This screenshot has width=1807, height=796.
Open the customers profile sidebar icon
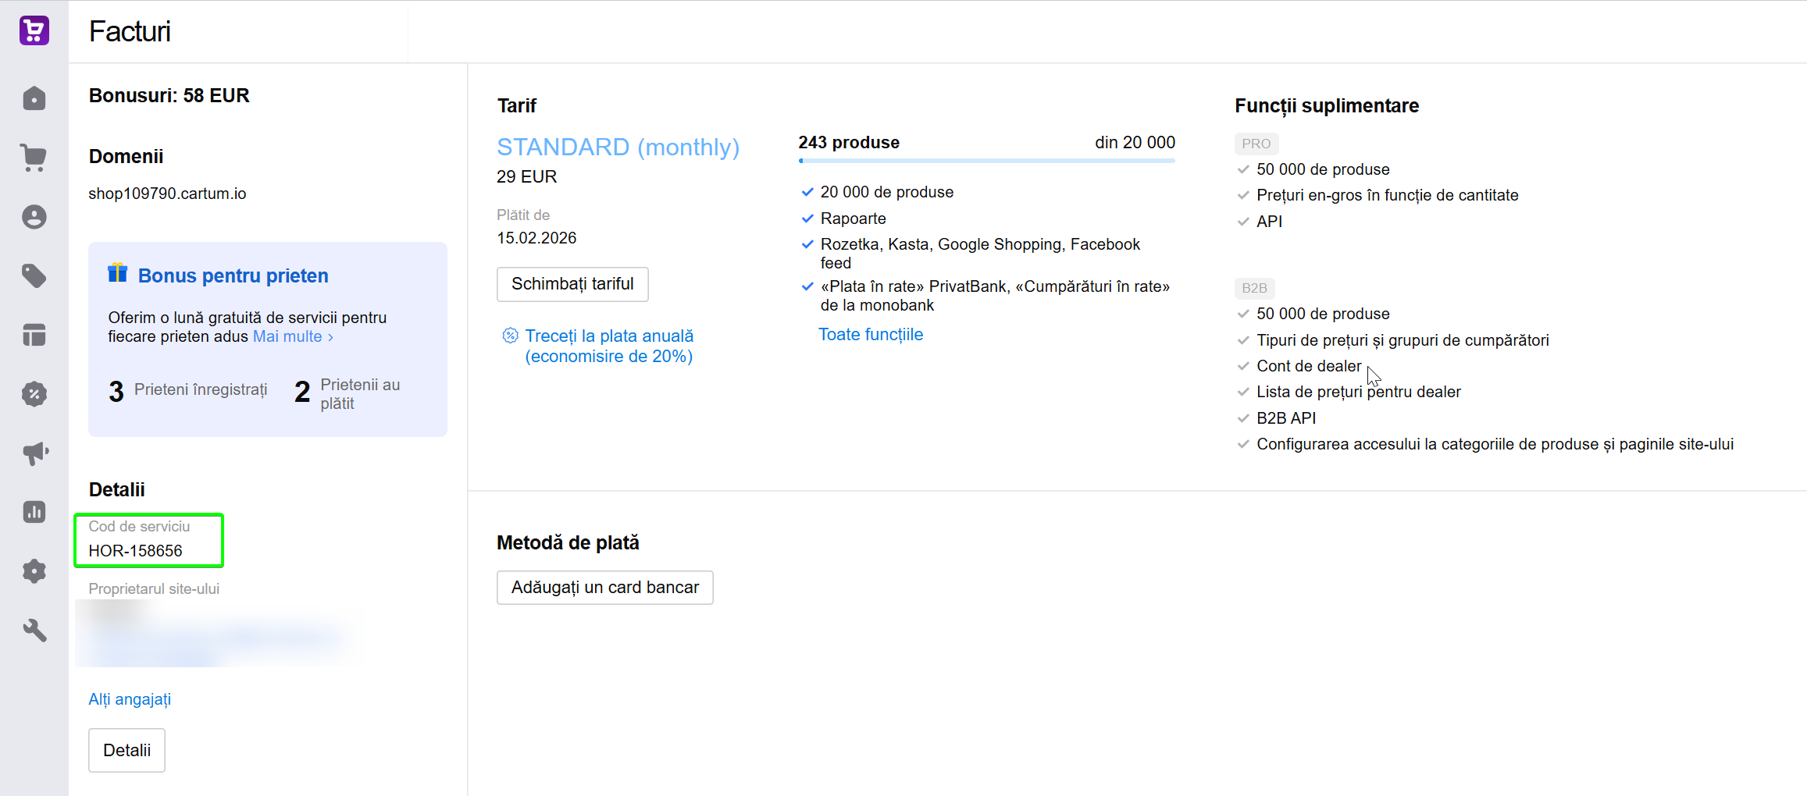[34, 217]
